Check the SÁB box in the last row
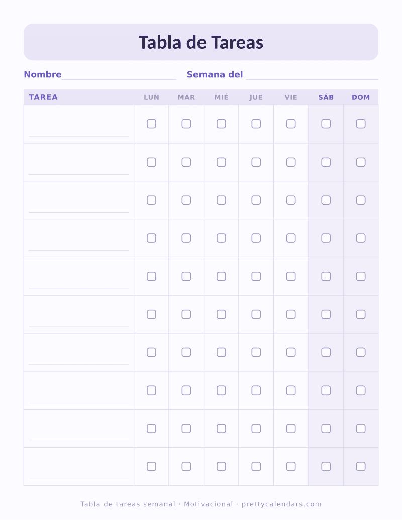402x520 pixels. [326, 467]
